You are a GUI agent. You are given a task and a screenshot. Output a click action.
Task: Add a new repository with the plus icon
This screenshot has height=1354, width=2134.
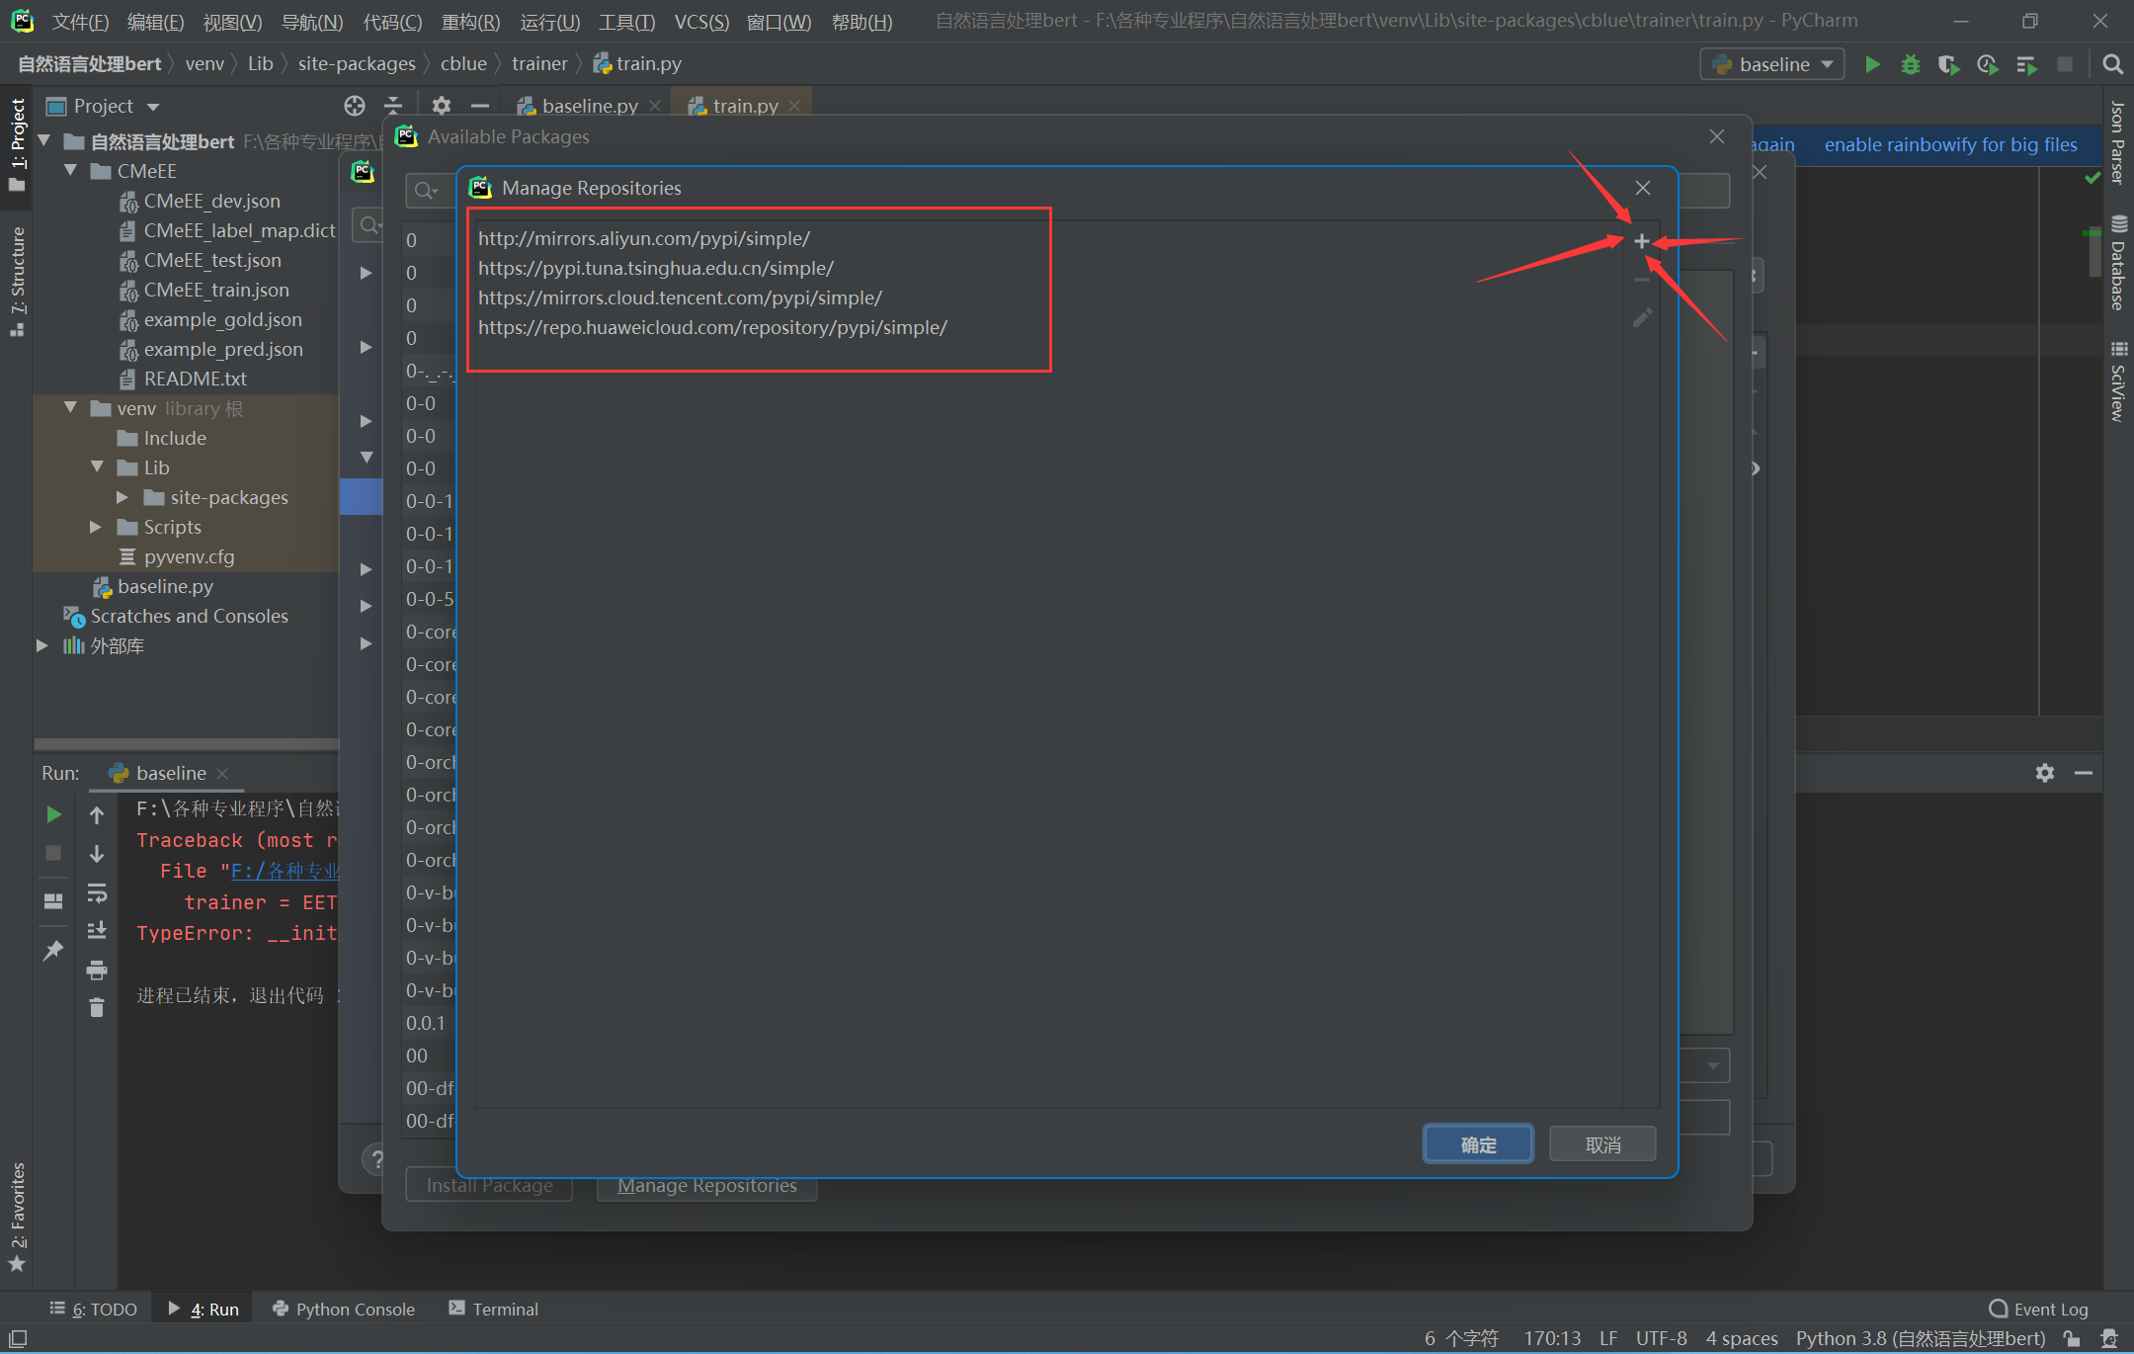(x=1641, y=241)
